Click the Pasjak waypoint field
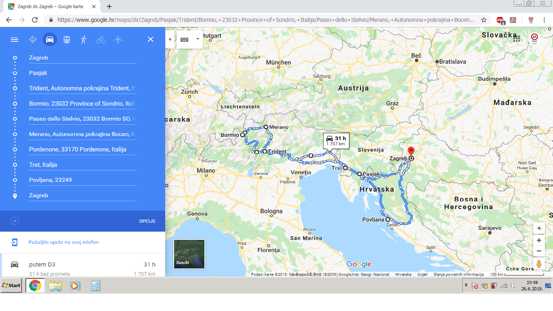The width and height of the screenshot is (553, 311). [82, 73]
